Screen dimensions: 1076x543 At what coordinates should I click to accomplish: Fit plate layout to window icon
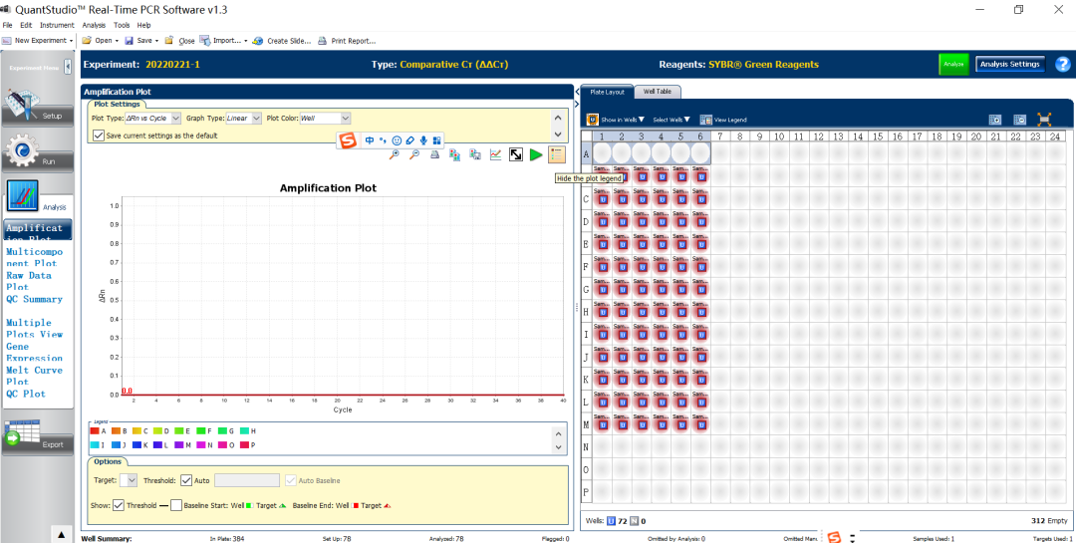(x=1044, y=120)
